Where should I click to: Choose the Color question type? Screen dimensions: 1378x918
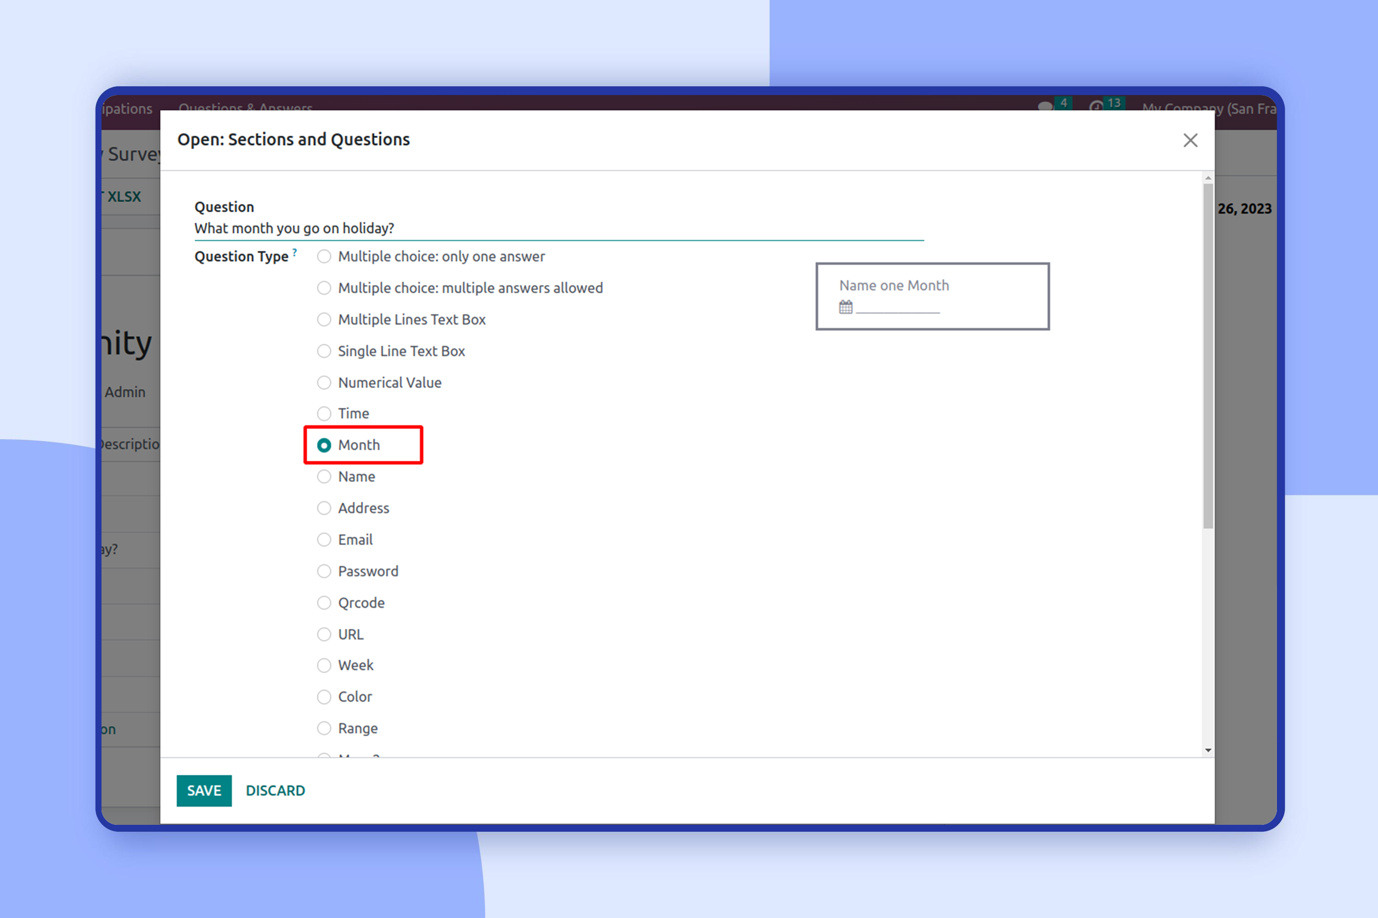324,697
